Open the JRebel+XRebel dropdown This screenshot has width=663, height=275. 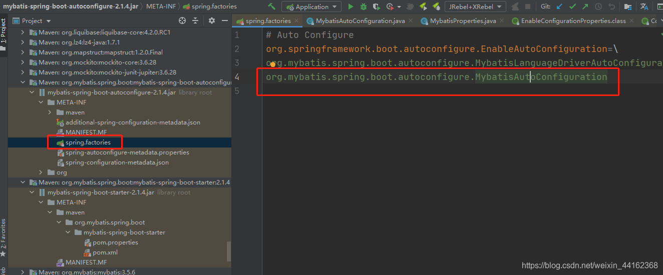tap(476, 6)
